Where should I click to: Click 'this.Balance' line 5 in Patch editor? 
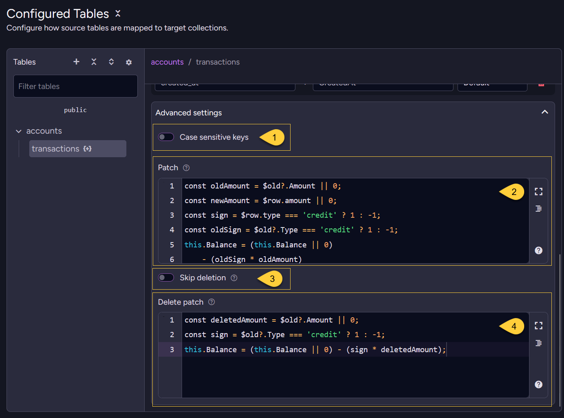point(258,245)
